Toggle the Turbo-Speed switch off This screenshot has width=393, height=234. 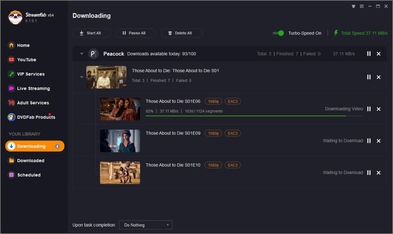click(278, 33)
